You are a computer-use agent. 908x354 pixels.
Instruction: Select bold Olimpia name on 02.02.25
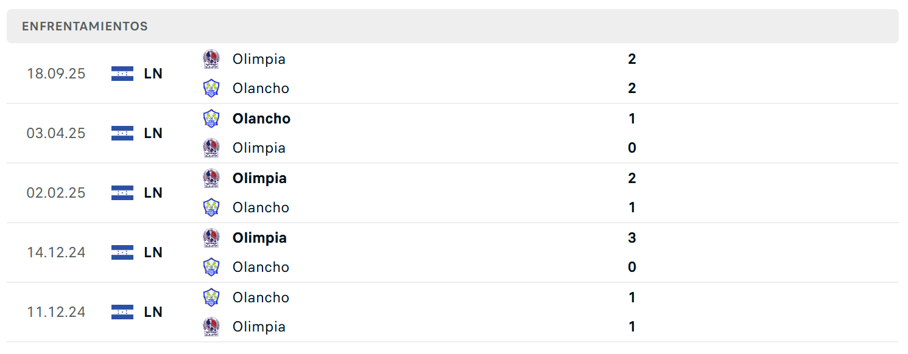tap(259, 178)
